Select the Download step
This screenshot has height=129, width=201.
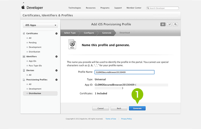click(x=125, y=33)
